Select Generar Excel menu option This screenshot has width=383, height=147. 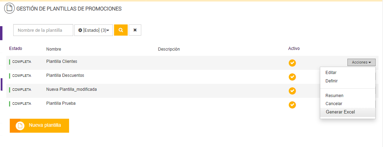[340, 112]
